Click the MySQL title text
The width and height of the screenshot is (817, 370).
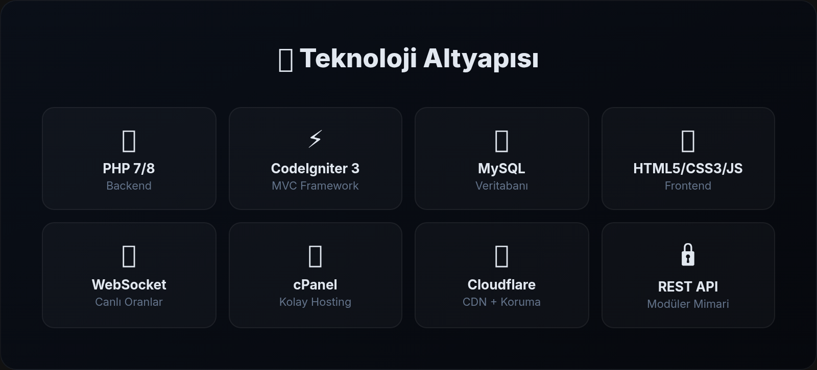click(501, 169)
